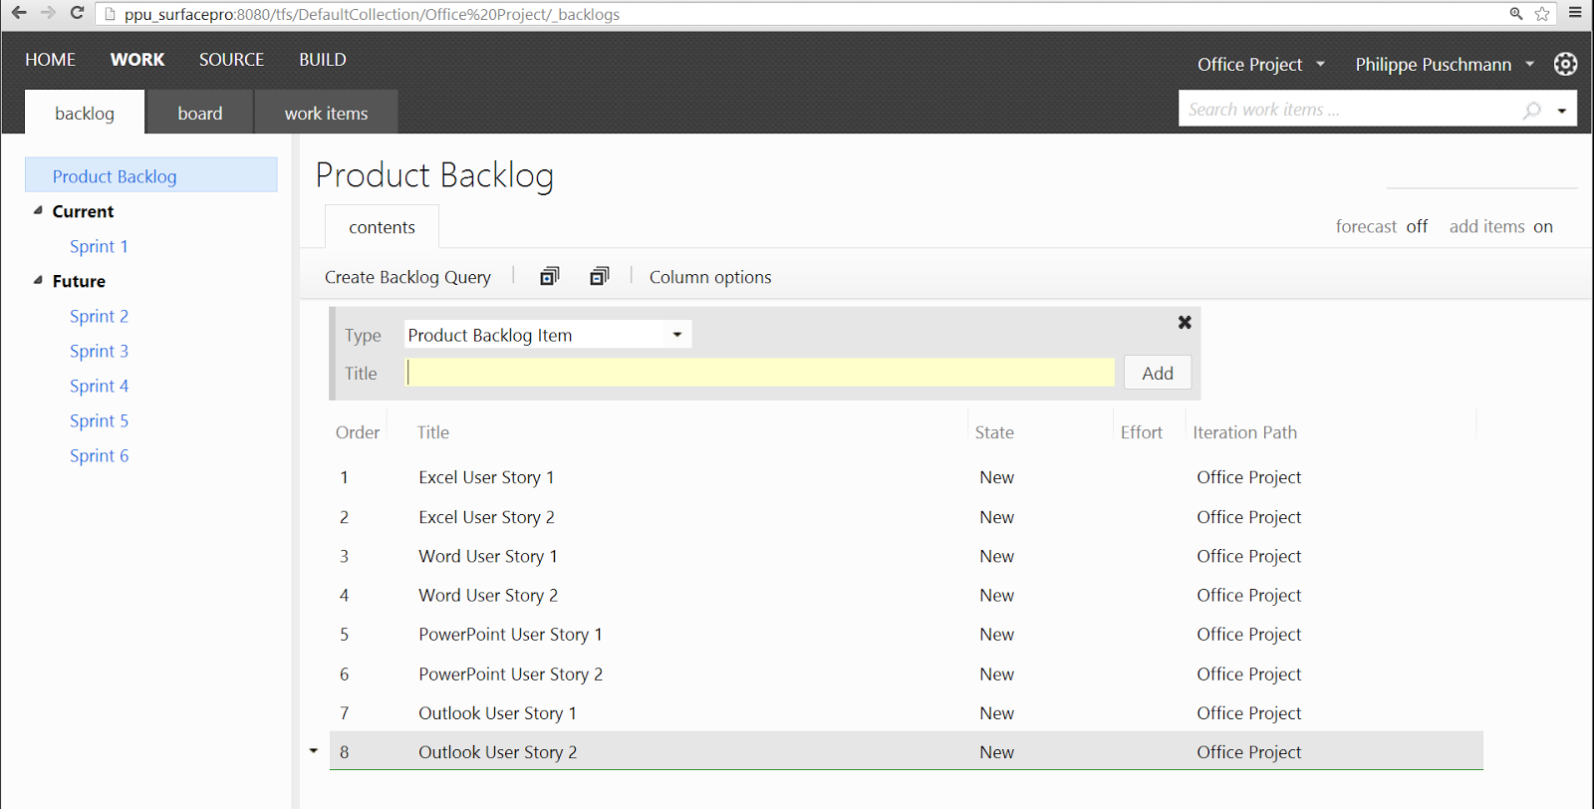Click the expand all backlog items icon
Screen dimensions: 1594x809
(549, 277)
